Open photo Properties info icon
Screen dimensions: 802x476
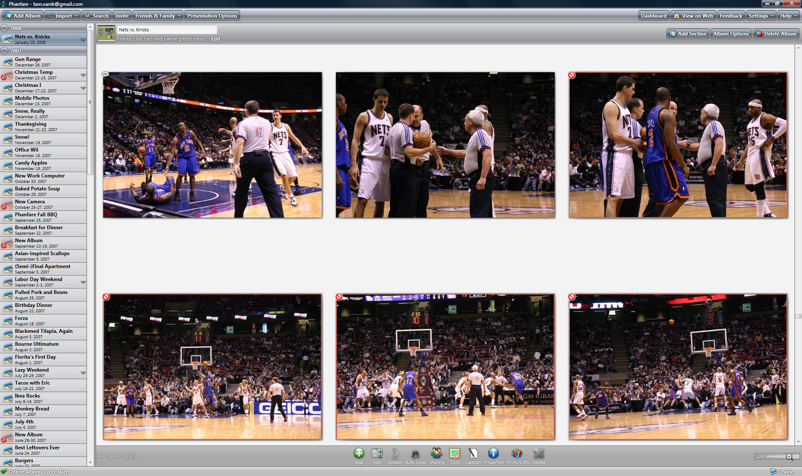click(x=493, y=454)
